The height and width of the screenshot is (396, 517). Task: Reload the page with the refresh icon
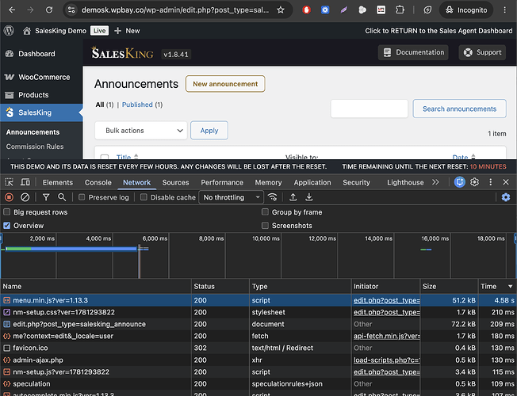(49, 10)
